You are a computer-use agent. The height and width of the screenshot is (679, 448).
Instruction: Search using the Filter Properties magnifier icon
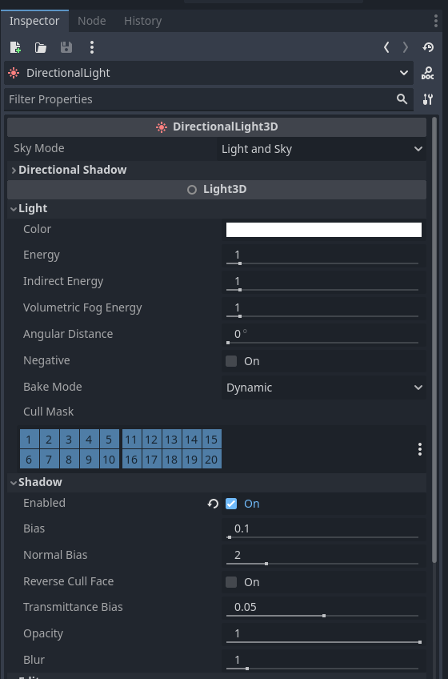coord(402,99)
